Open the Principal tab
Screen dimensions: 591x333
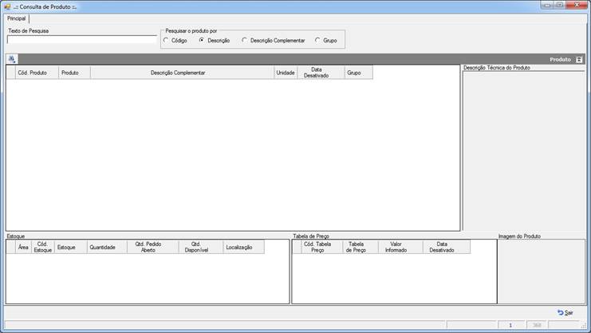(16, 18)
